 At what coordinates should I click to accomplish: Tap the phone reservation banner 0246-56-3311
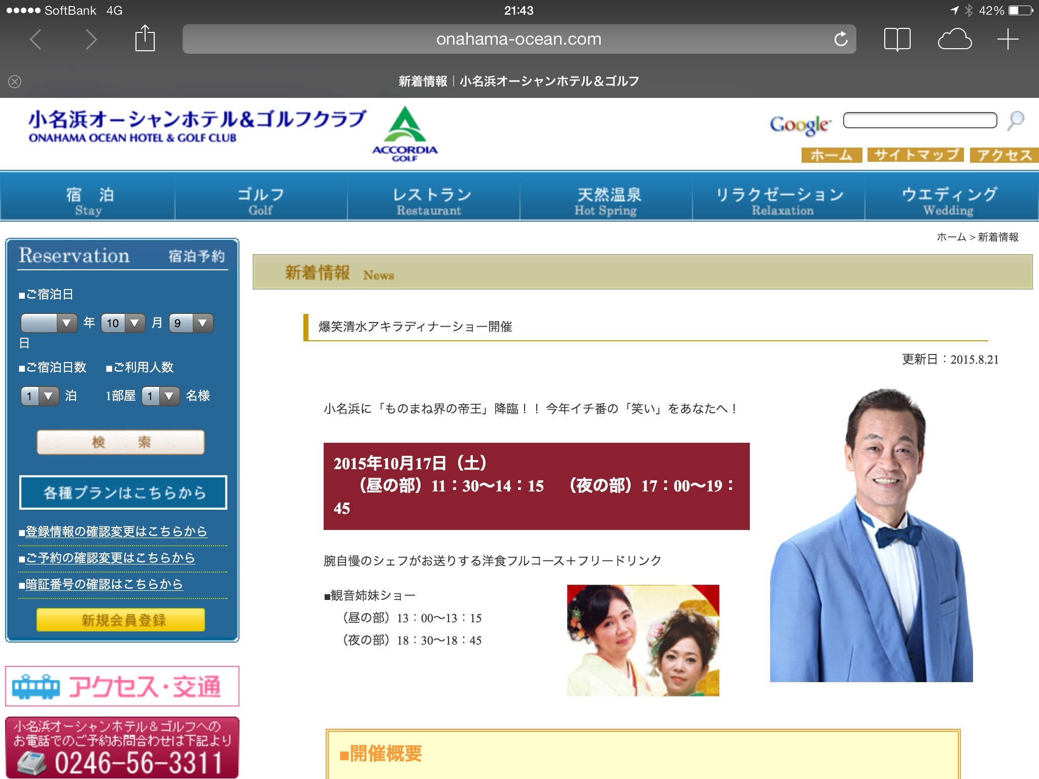(x=122, y=748)
